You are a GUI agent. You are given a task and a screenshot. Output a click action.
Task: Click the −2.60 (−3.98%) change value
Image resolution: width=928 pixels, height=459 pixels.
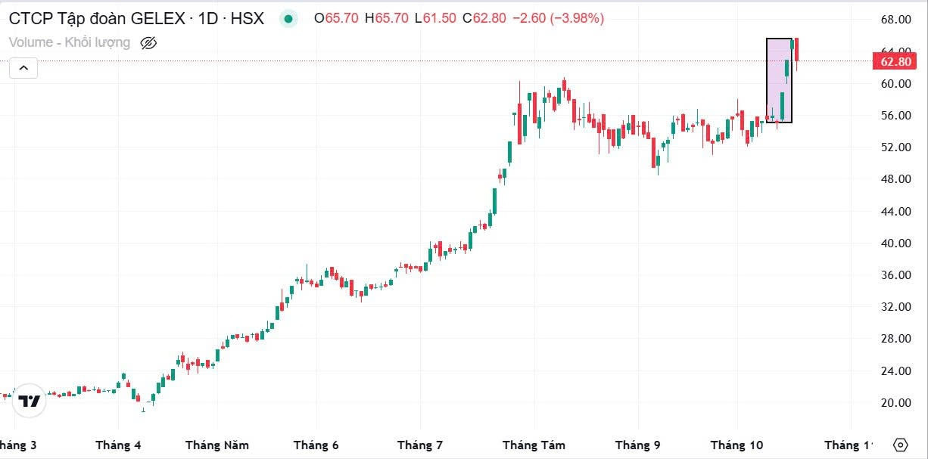coord(558,19)
